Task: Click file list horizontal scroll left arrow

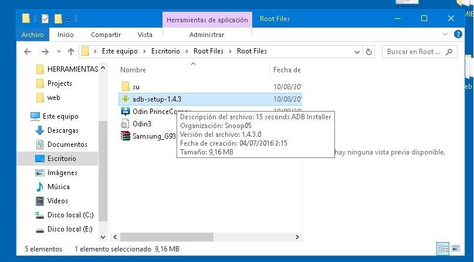Action: pyautogui.click(x=115, y=237)
